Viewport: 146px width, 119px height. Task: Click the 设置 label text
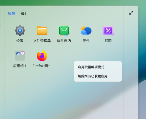(20, 41)
